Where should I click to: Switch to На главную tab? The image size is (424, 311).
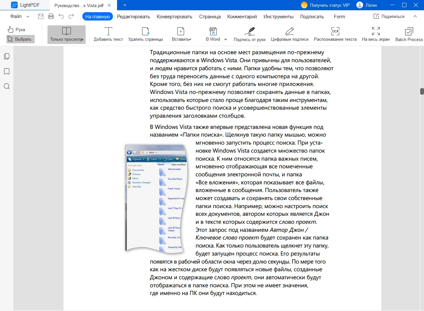click(x=98, y=16)
